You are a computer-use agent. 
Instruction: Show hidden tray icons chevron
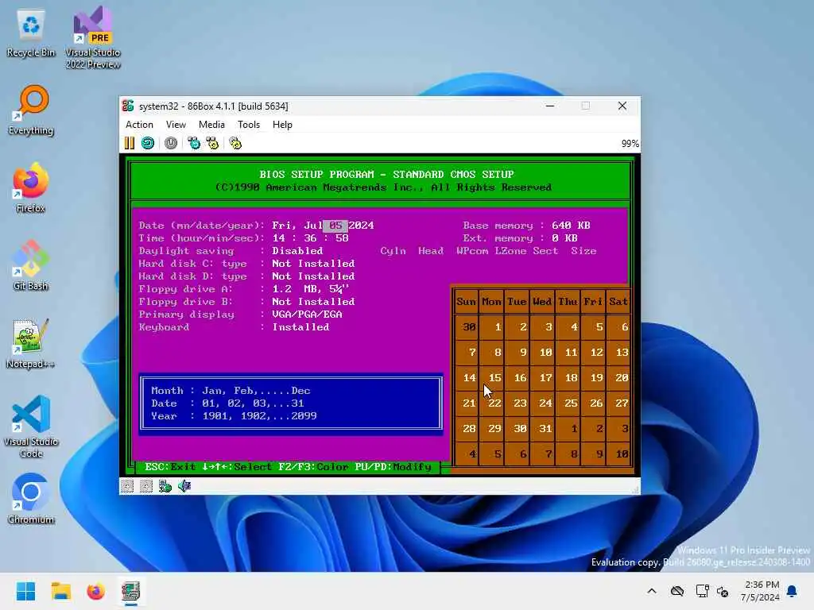tap(652, 591)
